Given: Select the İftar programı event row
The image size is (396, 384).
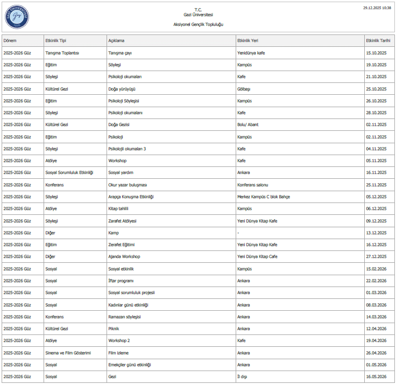Looking at the screenshot, I should tap(121, 281).
